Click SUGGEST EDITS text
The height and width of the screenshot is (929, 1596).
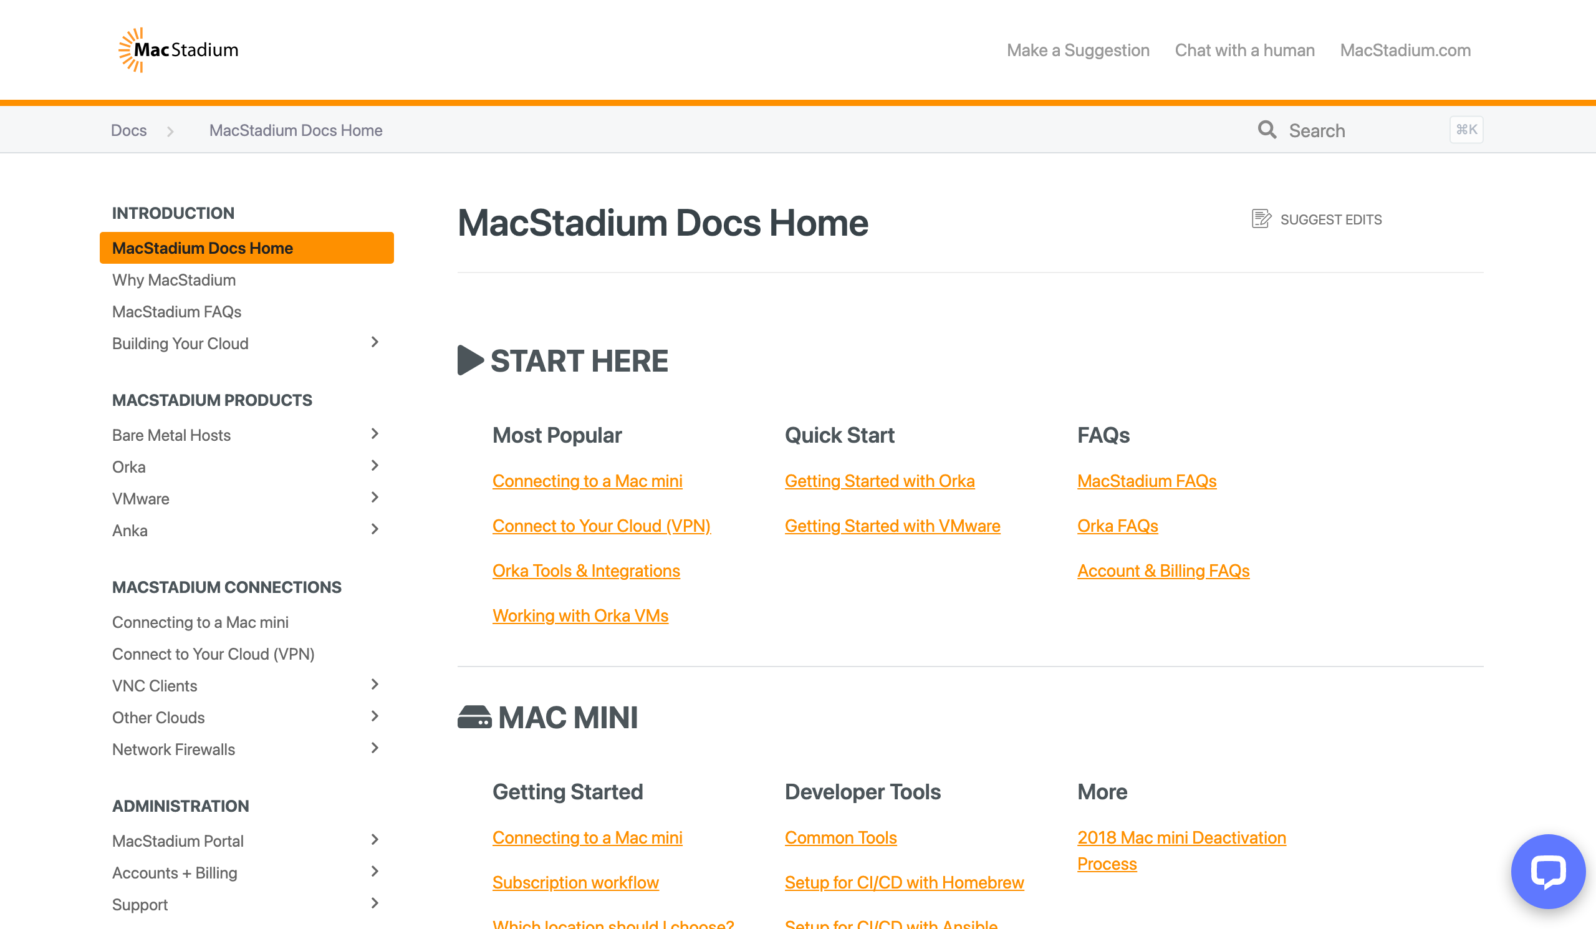(x=1330, y=219)
